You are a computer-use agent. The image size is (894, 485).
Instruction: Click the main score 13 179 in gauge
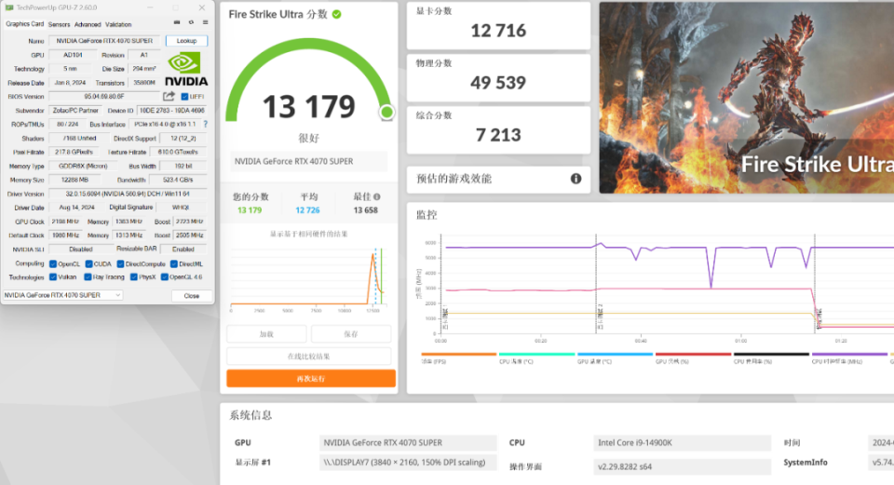click(x=309, y=106)
